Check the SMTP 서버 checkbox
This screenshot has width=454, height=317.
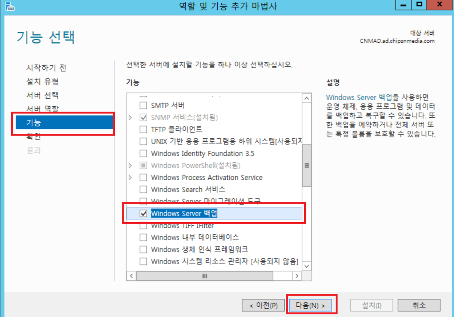click(143, 106)
